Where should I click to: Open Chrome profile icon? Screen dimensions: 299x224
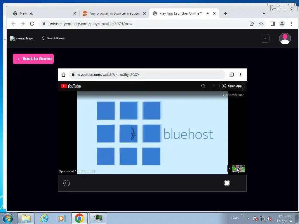(x=282, y=24)
